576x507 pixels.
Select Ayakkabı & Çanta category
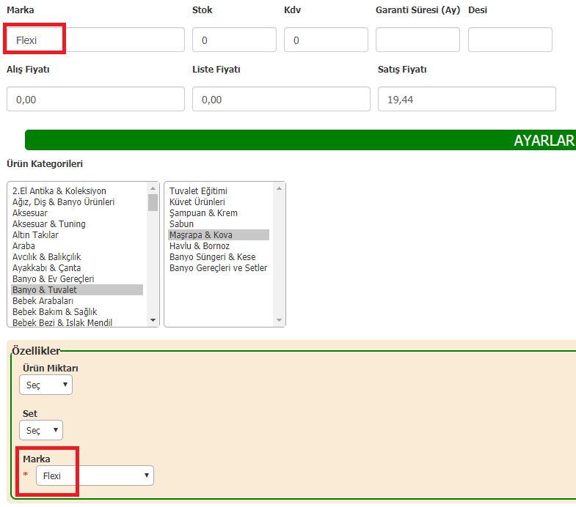pyautogui.click(x=77, y=268)
